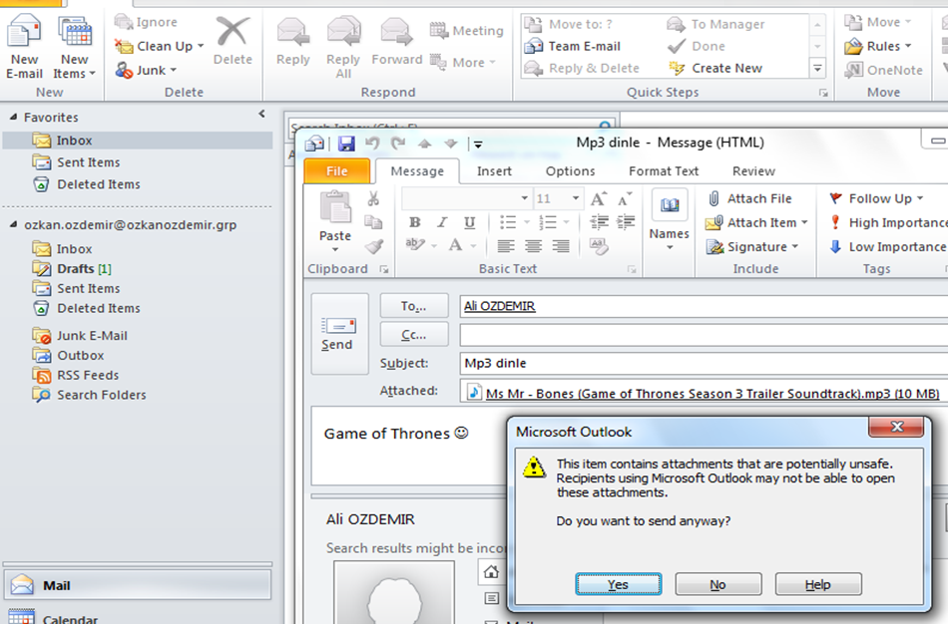Click the OneNote icon
This screenshot has height=624, width=948.
pyautogui.click(x=854, y=70)
